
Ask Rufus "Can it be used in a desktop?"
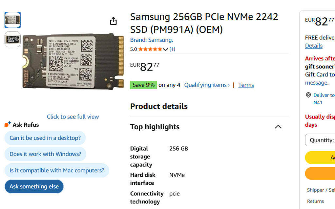click(x=45, y=138)
